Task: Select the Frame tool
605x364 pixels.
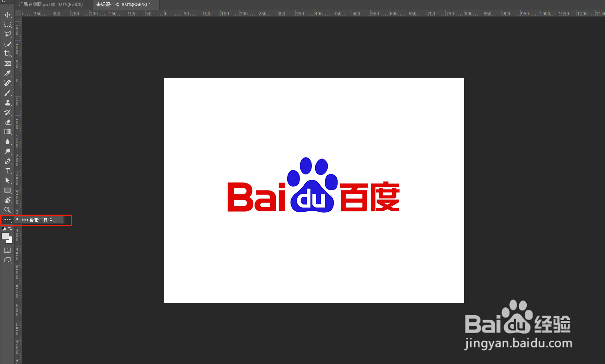Action: pyautogui.click(x=7, y=63)
